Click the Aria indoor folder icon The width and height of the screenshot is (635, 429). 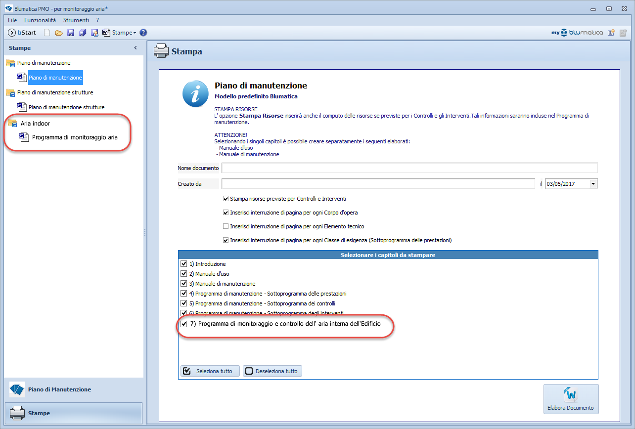point(13,123)
